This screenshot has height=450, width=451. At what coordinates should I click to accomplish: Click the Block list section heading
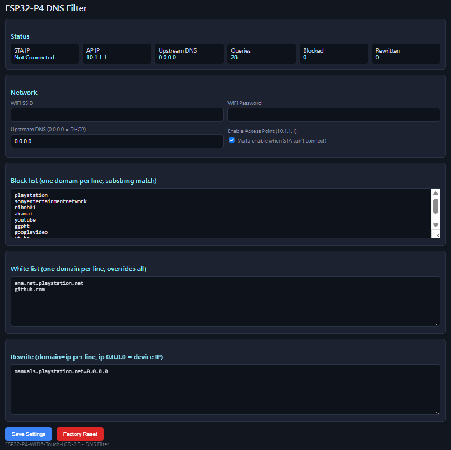pos(83,181)
